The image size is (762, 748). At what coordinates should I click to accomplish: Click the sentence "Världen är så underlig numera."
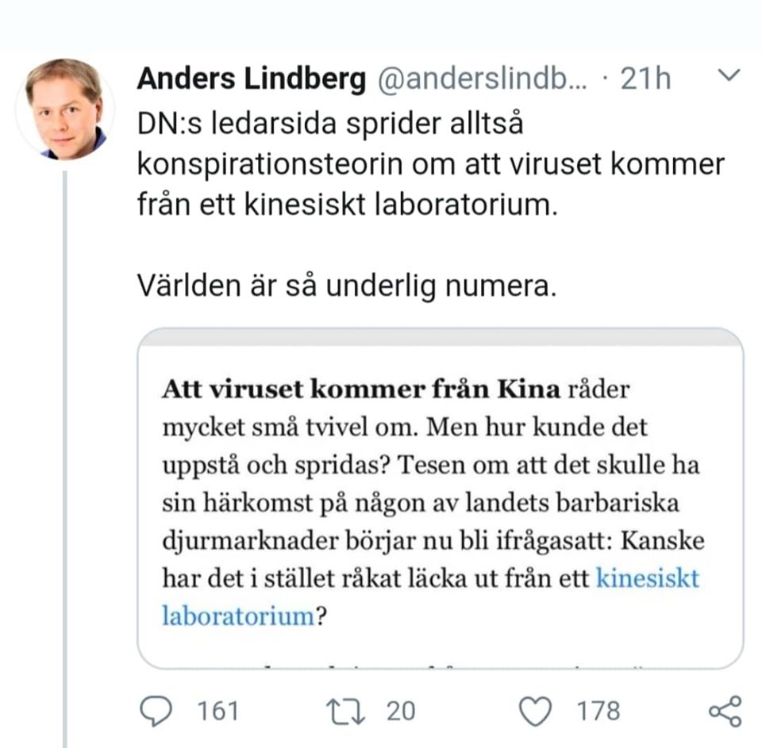(x=347, y=286)
